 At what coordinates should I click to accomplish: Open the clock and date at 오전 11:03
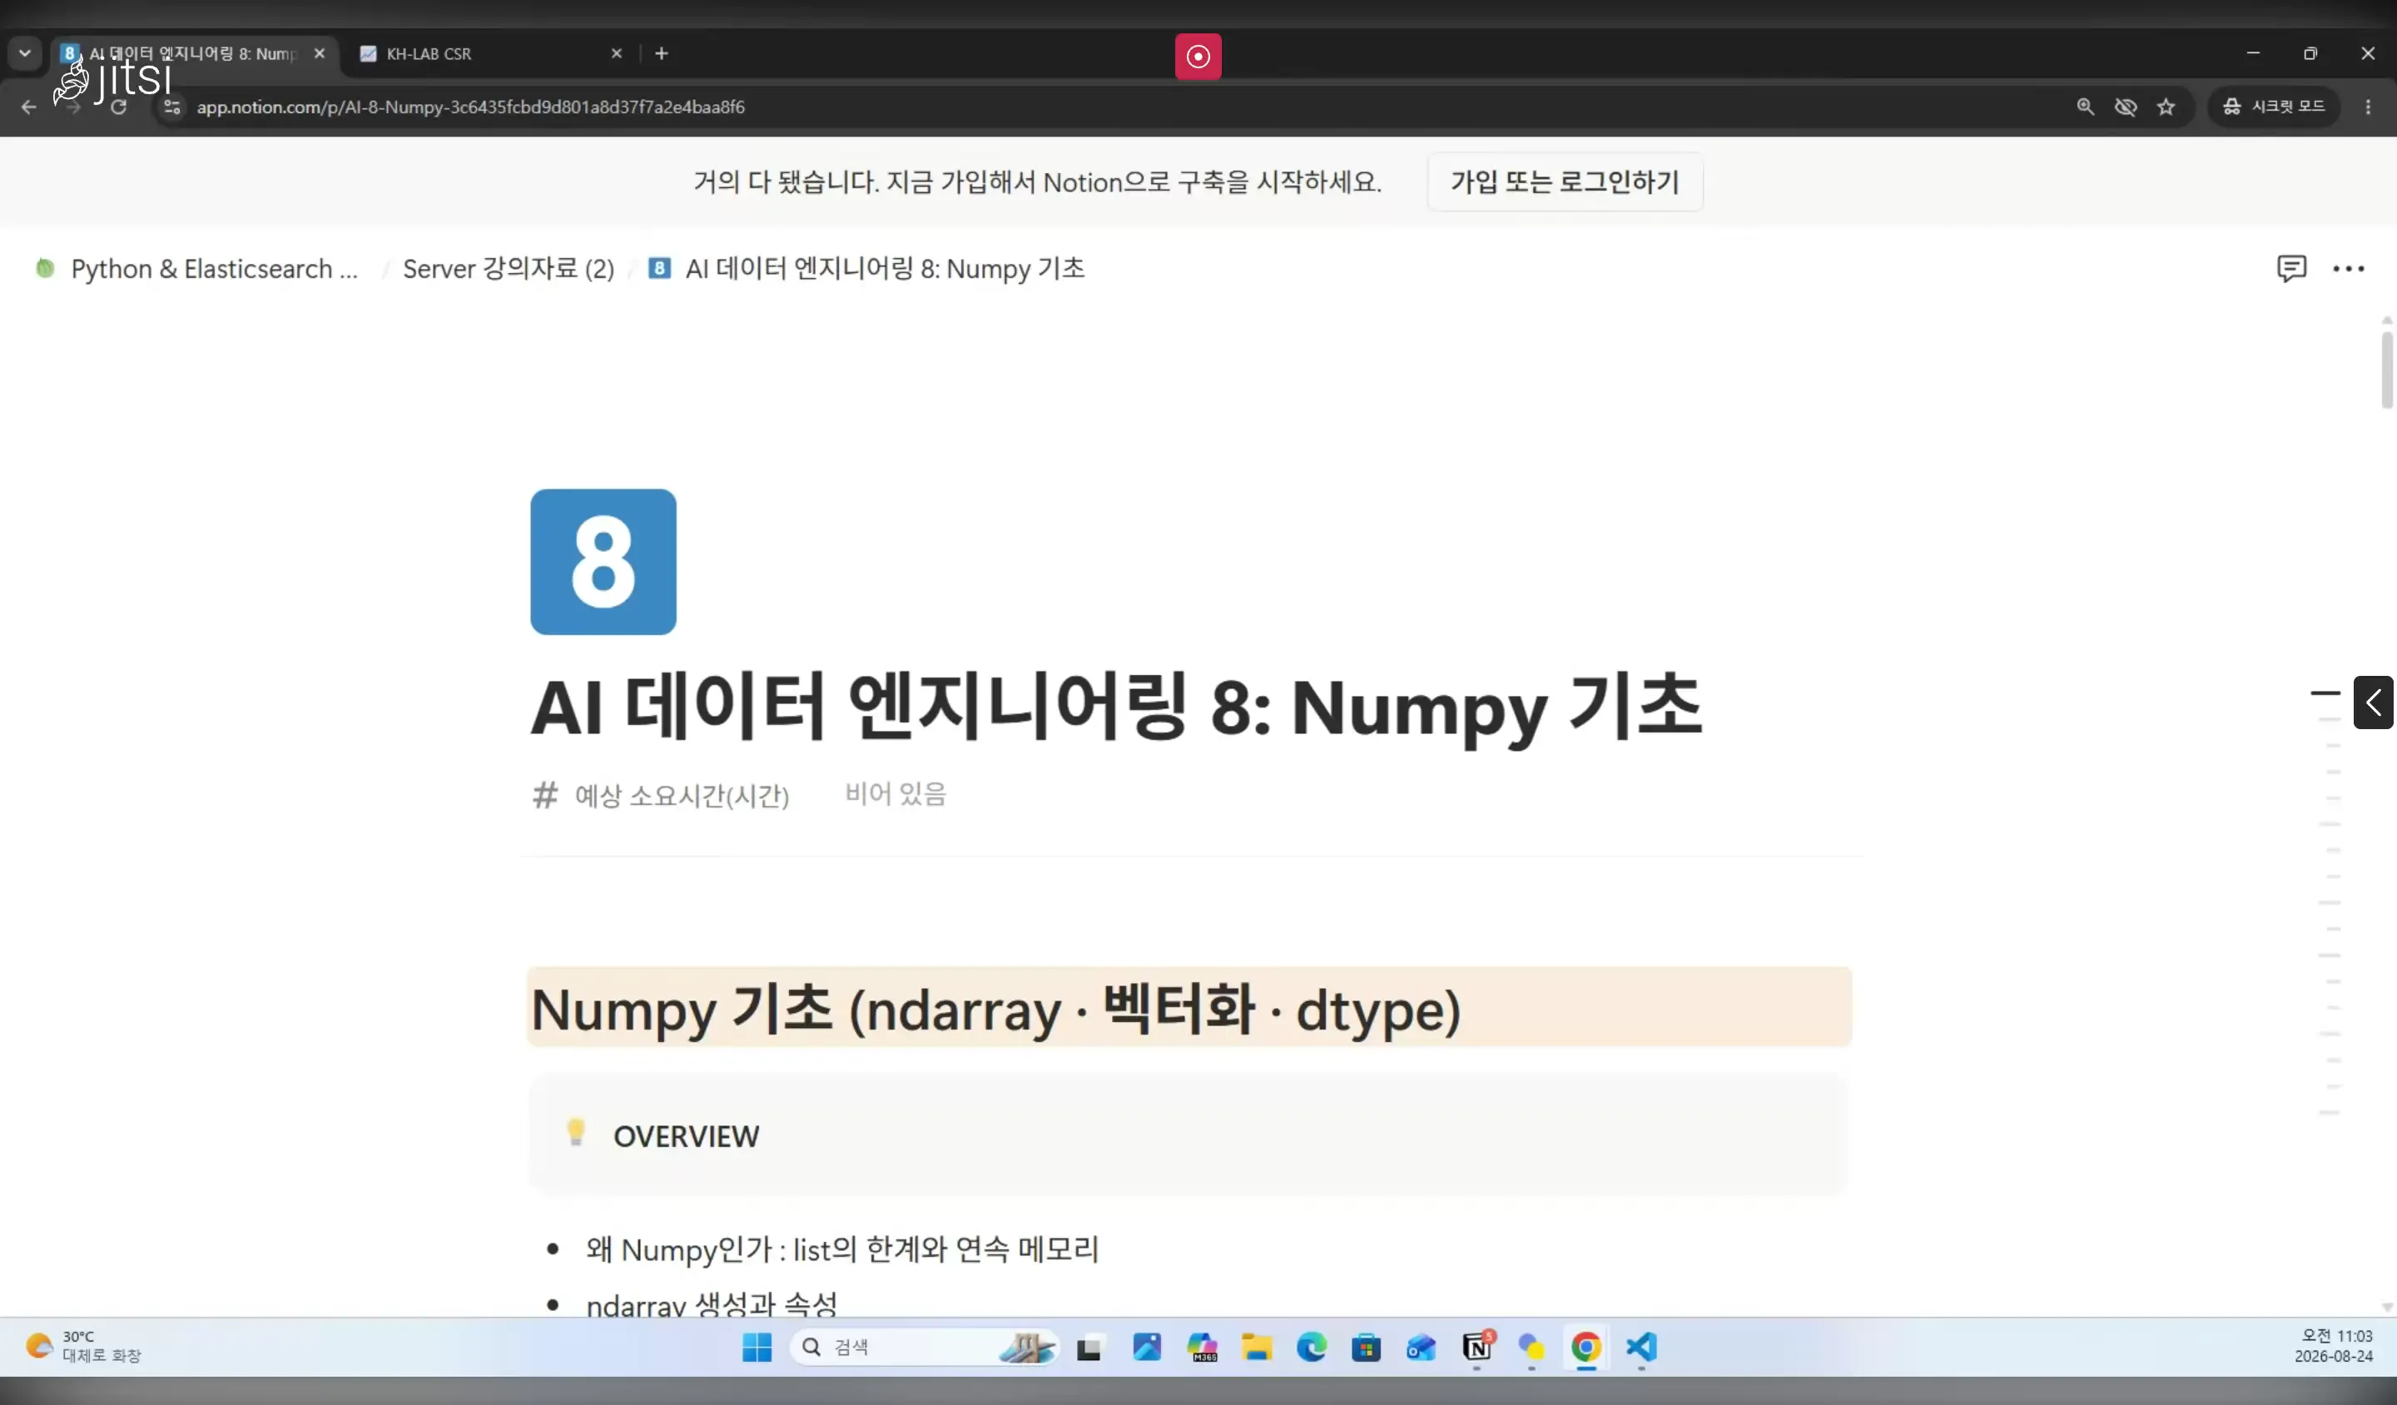point(2333,1346)
